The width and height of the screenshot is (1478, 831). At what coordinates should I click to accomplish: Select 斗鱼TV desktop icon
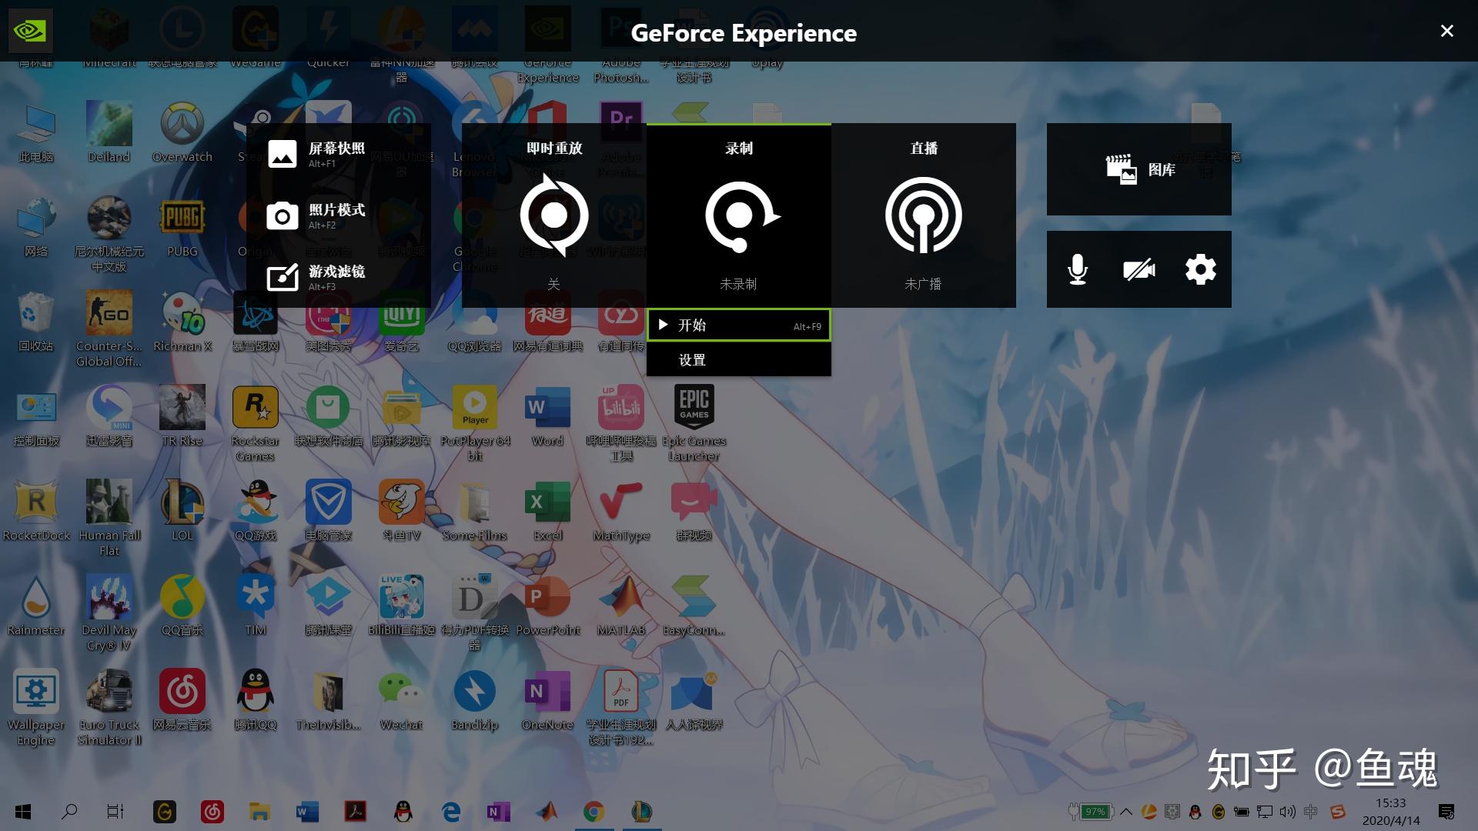[401, 511]
